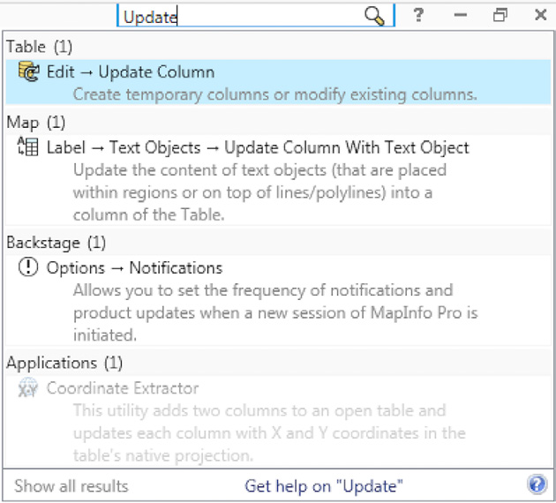Select the Coordinate Extractor result
This screenshot has width=556, height=503.
tap(123, 388)
